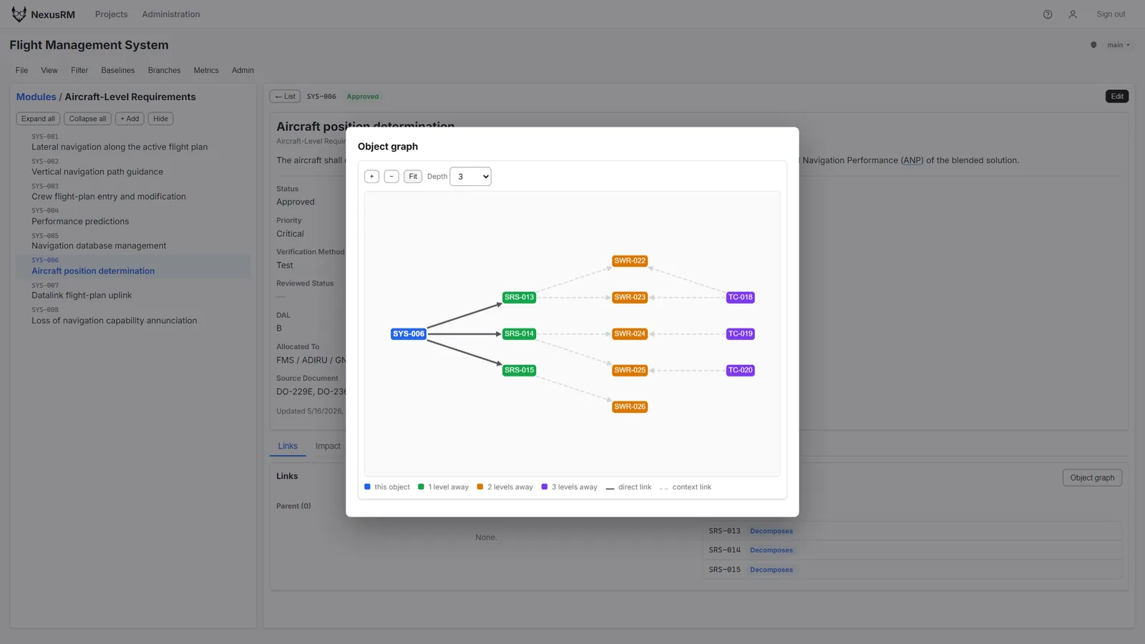The width and height of the screenshot is (1145, 644).
Task: Click the + Add button
Action: (130, 119)
